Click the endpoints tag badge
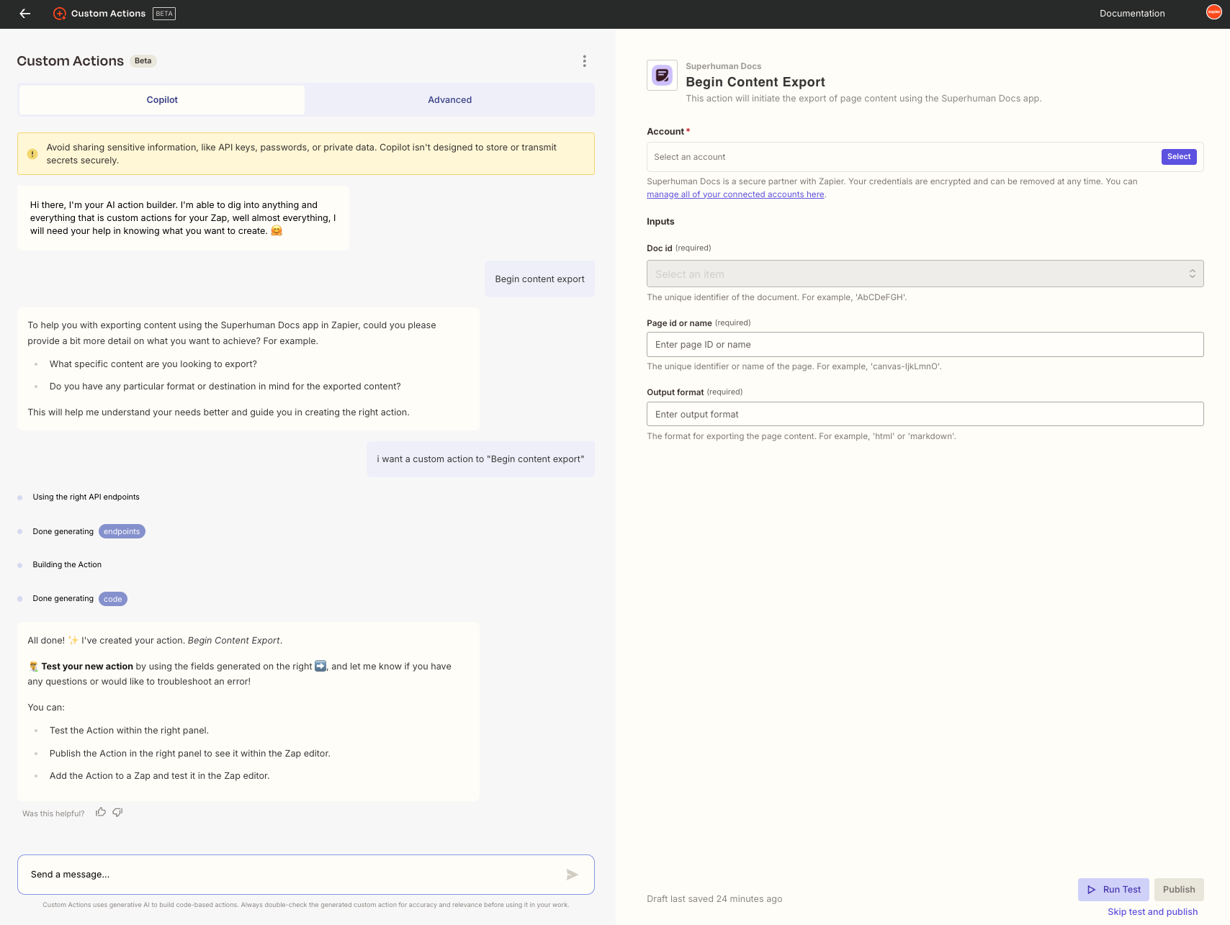This screenshot has height=925, width=1230. (122, 531)
